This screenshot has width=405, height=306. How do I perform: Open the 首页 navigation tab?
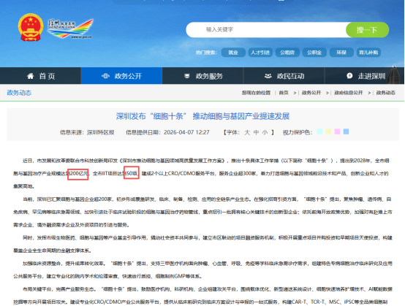tap(40, 76)
